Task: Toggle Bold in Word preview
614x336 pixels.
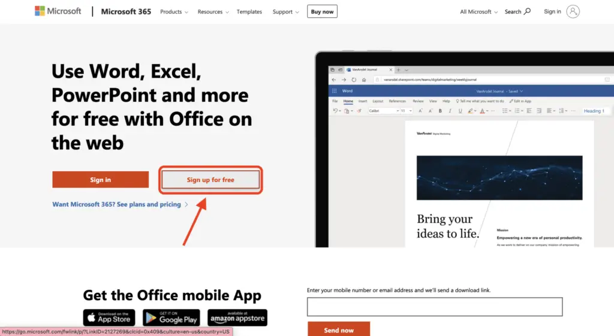Action: 440,111
